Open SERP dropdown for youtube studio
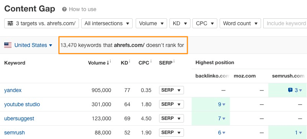The width and height of the screenshot is (307, 139). (171, 104)
